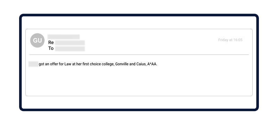Click the word Law in the message
Image resolution: width=278 pixels, height=125 pixels.
[x=68, y=64]
